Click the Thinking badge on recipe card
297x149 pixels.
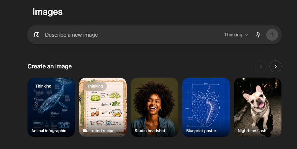(x=95, y=86)
